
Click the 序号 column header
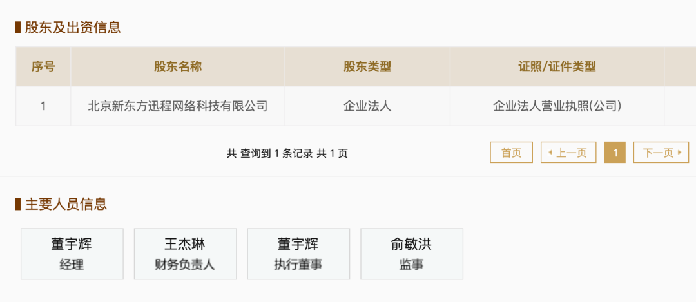[43, 66]
